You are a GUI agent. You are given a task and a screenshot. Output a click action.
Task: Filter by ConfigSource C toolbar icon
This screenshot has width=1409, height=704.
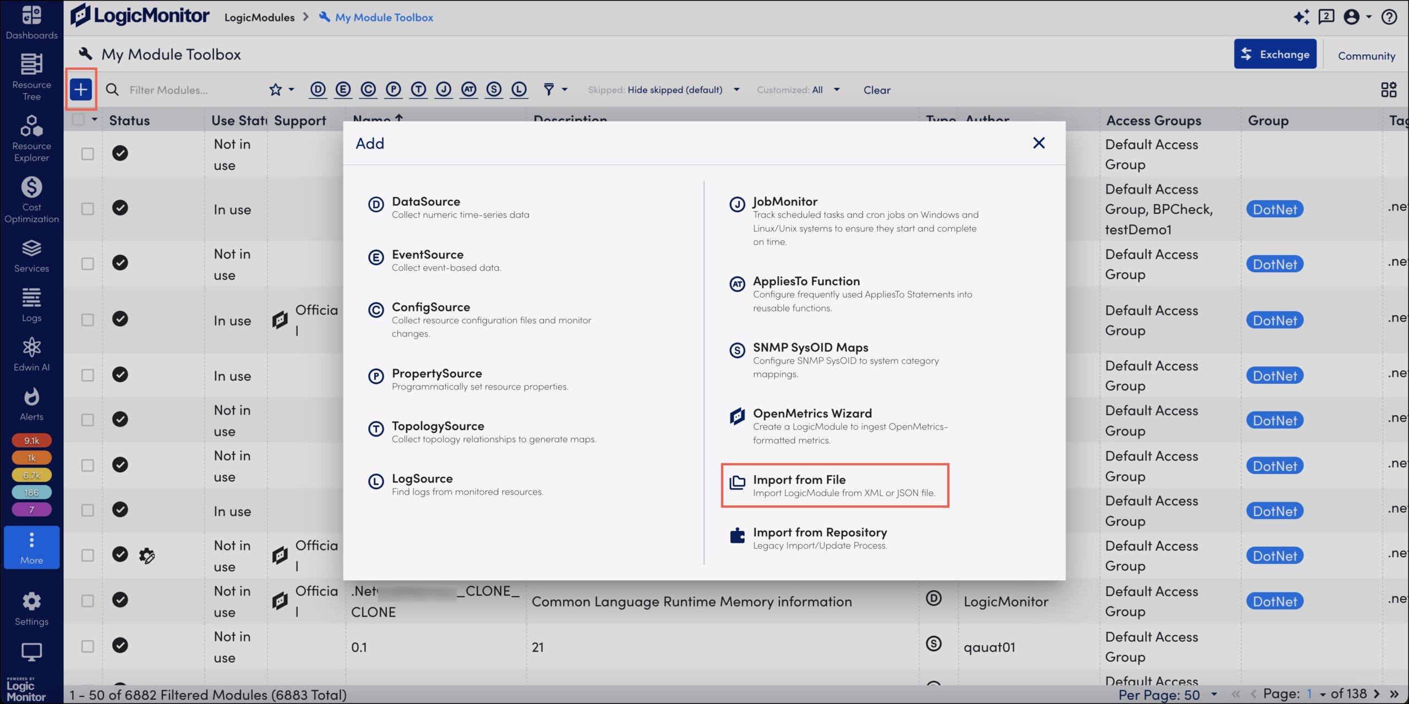(368, 89)
